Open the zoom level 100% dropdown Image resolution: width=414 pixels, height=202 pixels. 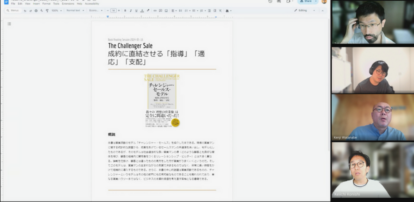(57, 10)
